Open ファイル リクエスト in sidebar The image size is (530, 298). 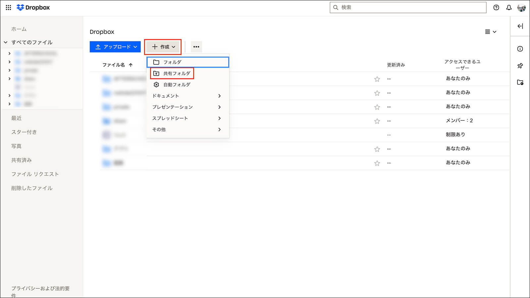tap(35, 174)
